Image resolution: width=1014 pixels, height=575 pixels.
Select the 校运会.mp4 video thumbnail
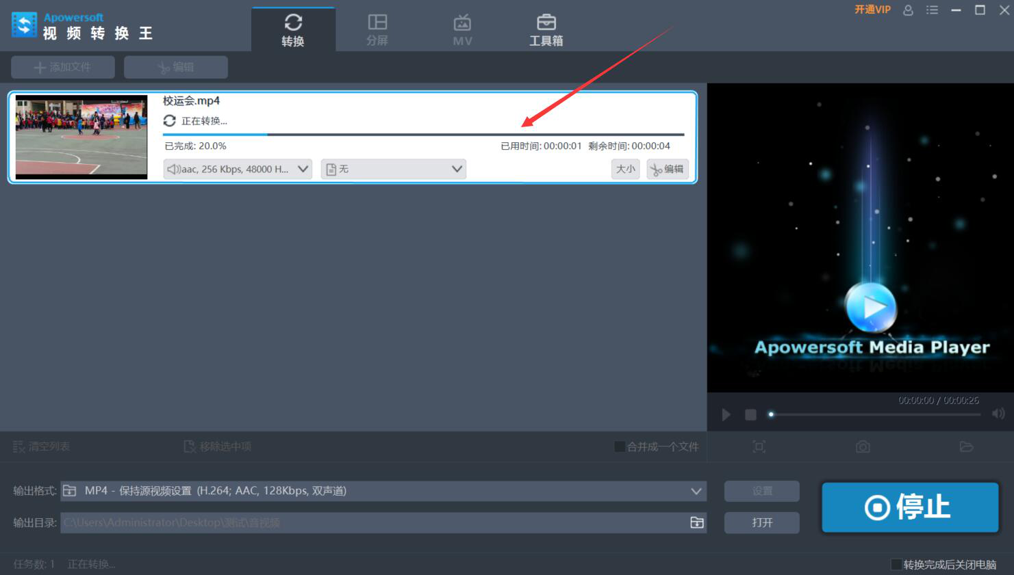[x=81, y=137]
